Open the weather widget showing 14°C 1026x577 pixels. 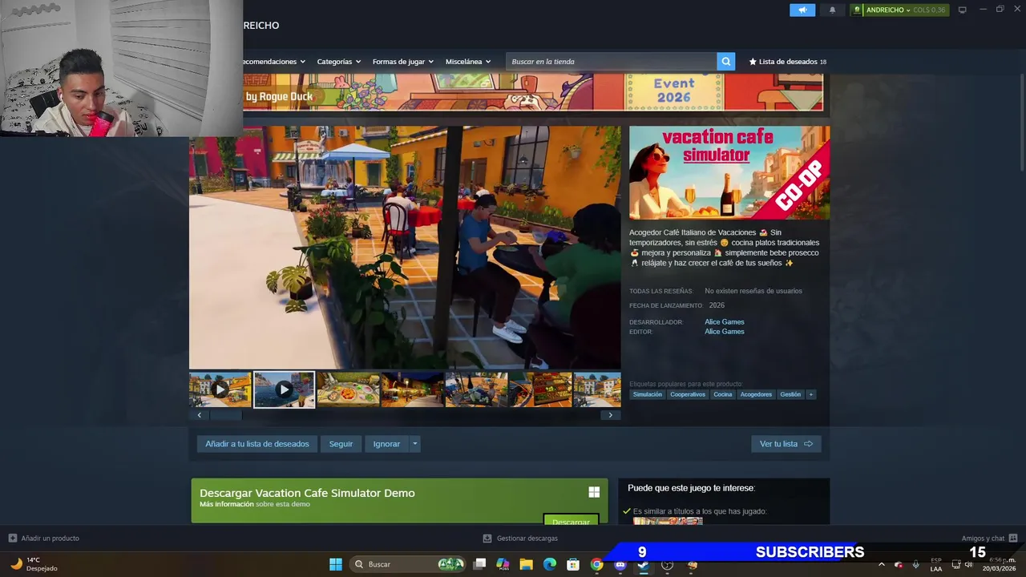point(34,564)
